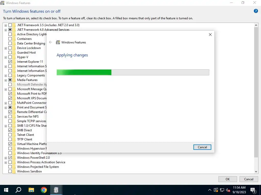The image size is (261, 195).
Task: Uncheck Virtual Machine Platform checkbox
Action: point(10,144)
